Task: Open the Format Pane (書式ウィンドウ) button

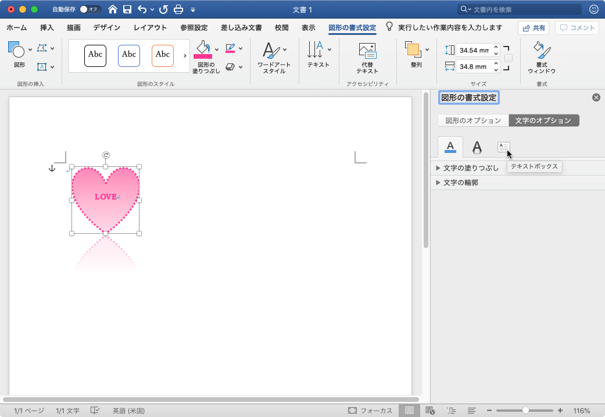Action: 542,58
